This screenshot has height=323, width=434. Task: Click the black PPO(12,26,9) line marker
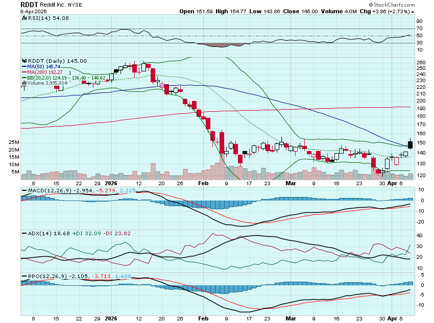[24, 276]
